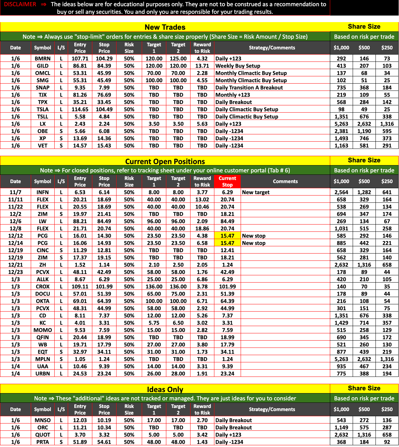Click the QUOT symbol cell

pyautogui.click(x=43, y=435)
